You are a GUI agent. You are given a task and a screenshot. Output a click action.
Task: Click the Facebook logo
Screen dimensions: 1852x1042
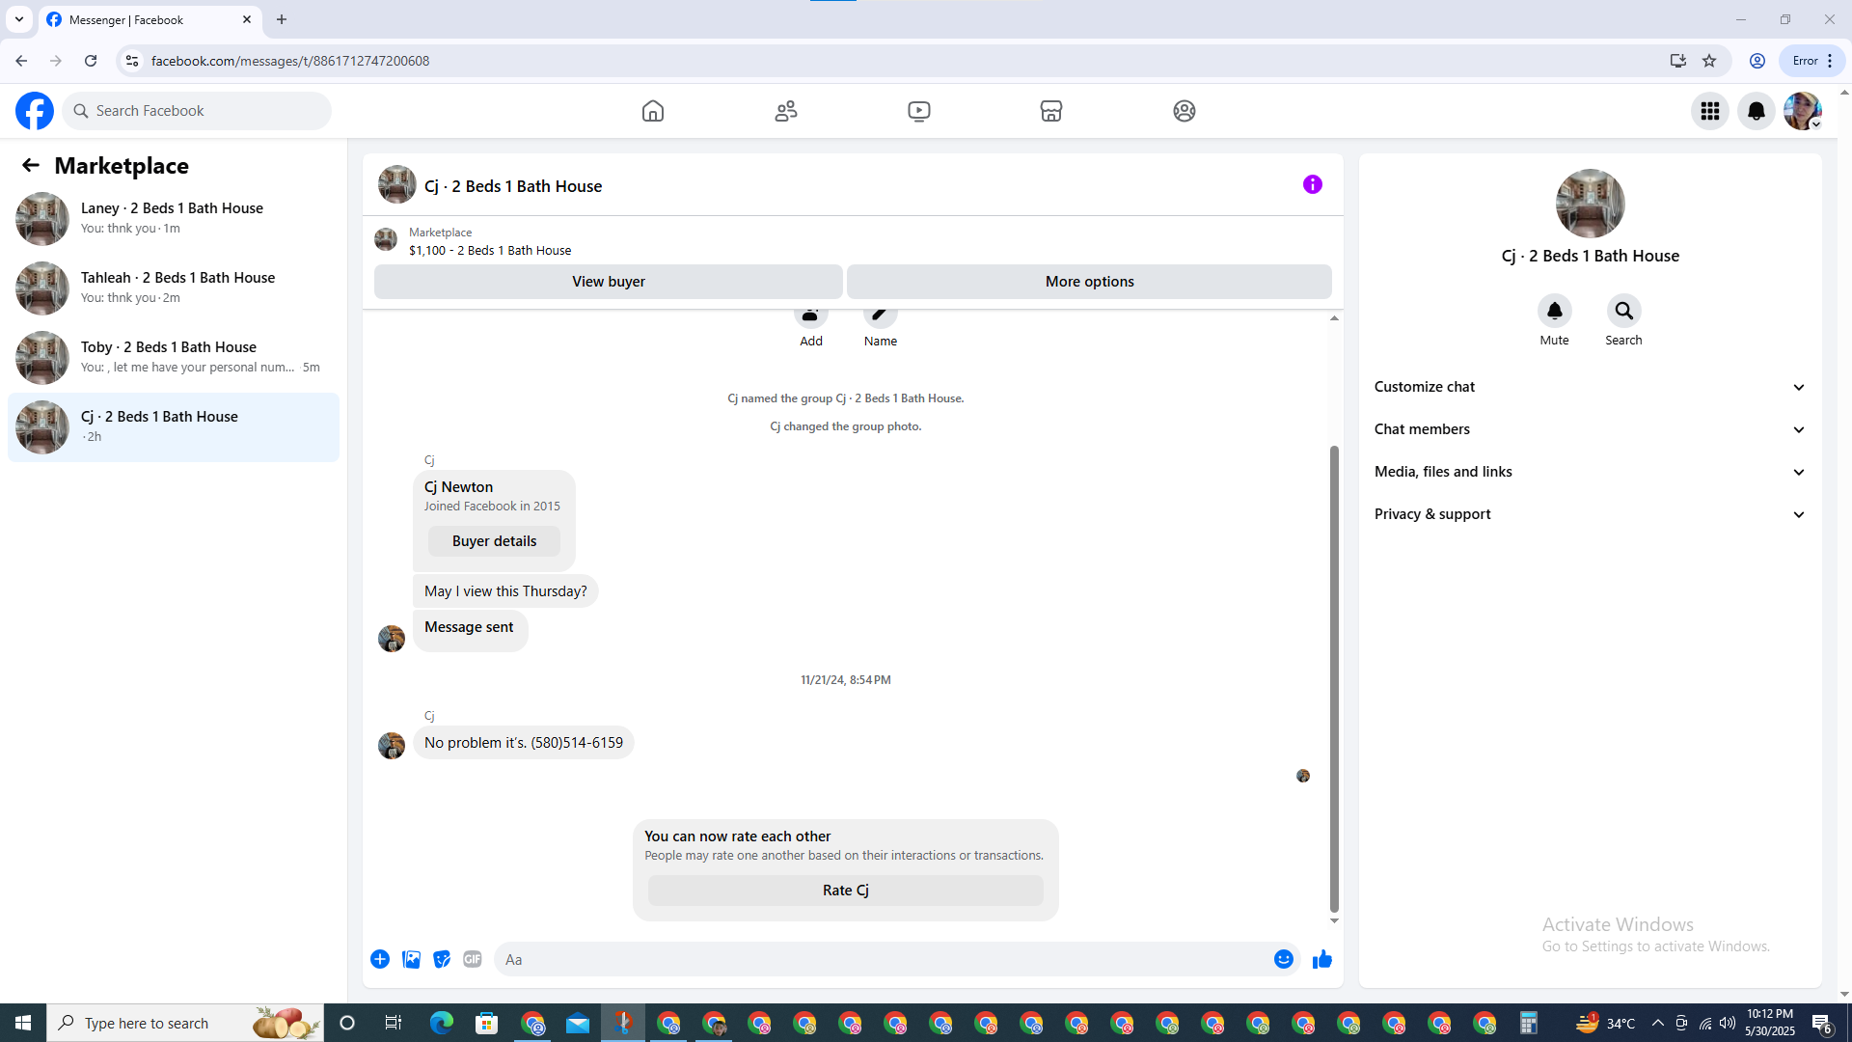click(x=35, y=111)
